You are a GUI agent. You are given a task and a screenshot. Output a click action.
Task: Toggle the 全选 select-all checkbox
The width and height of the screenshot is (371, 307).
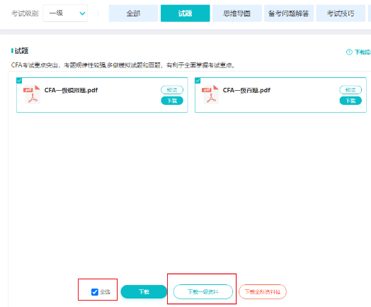(95, 292)
